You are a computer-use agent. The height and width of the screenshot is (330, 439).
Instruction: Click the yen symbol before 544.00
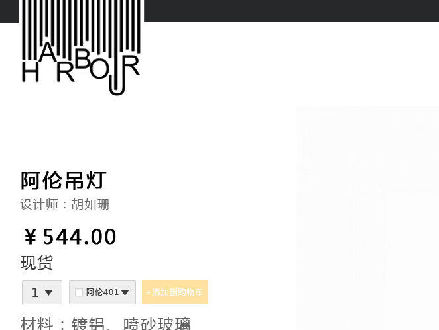(31, 237)
